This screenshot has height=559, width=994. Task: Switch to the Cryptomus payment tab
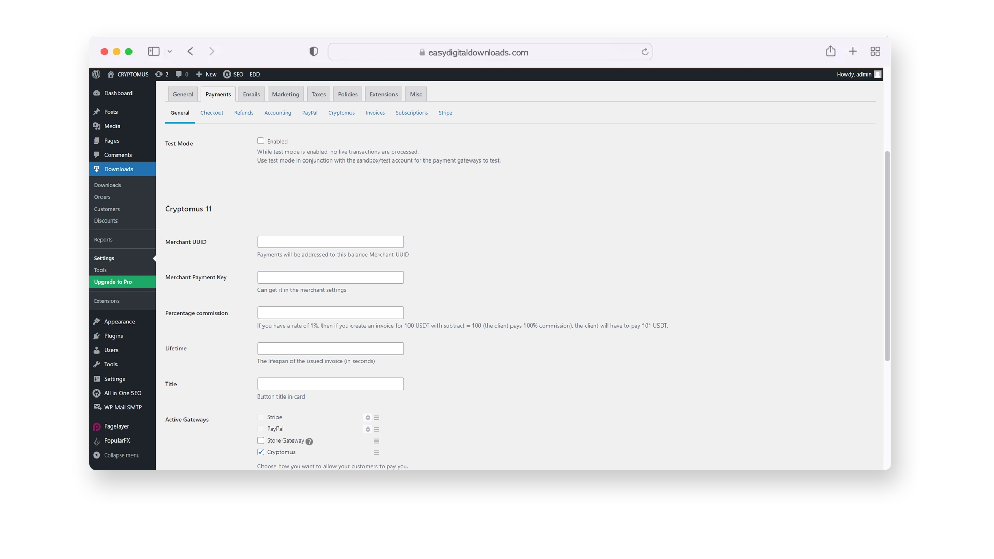tap(341, 113)
